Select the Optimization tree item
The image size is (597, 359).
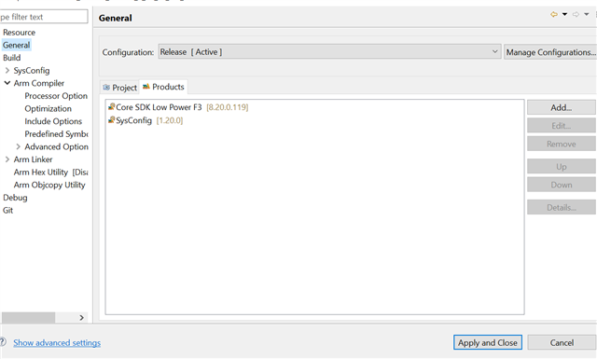click(48, 108)
